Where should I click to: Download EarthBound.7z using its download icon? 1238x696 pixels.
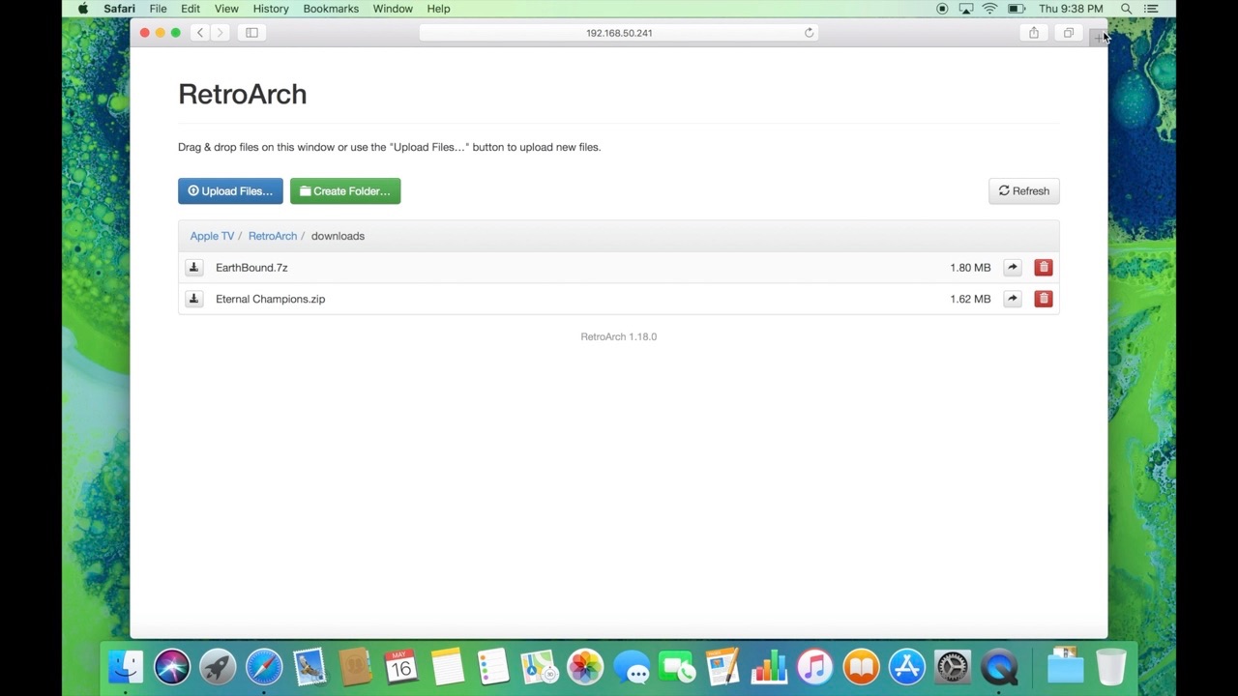click(x=193, y=267)
